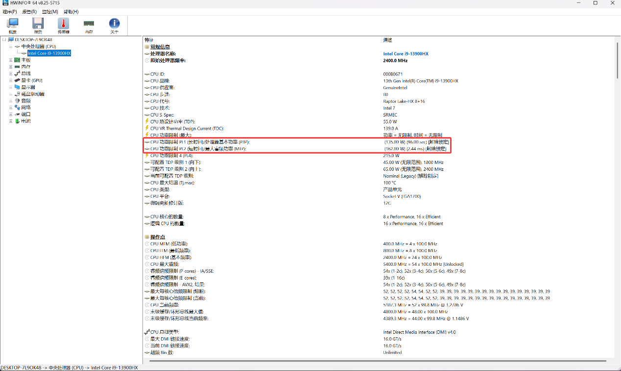Open the 程序(P) menu
The image size is (621, 371).
point(9,11)
